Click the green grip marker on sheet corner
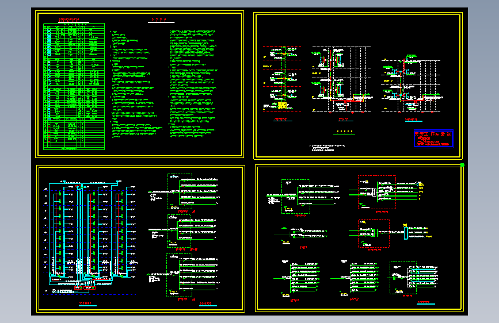This screenshot has width=499, height=323. [462, 165]
